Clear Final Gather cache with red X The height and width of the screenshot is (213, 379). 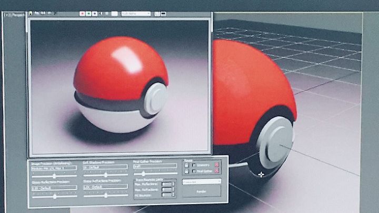pos(217,171)
